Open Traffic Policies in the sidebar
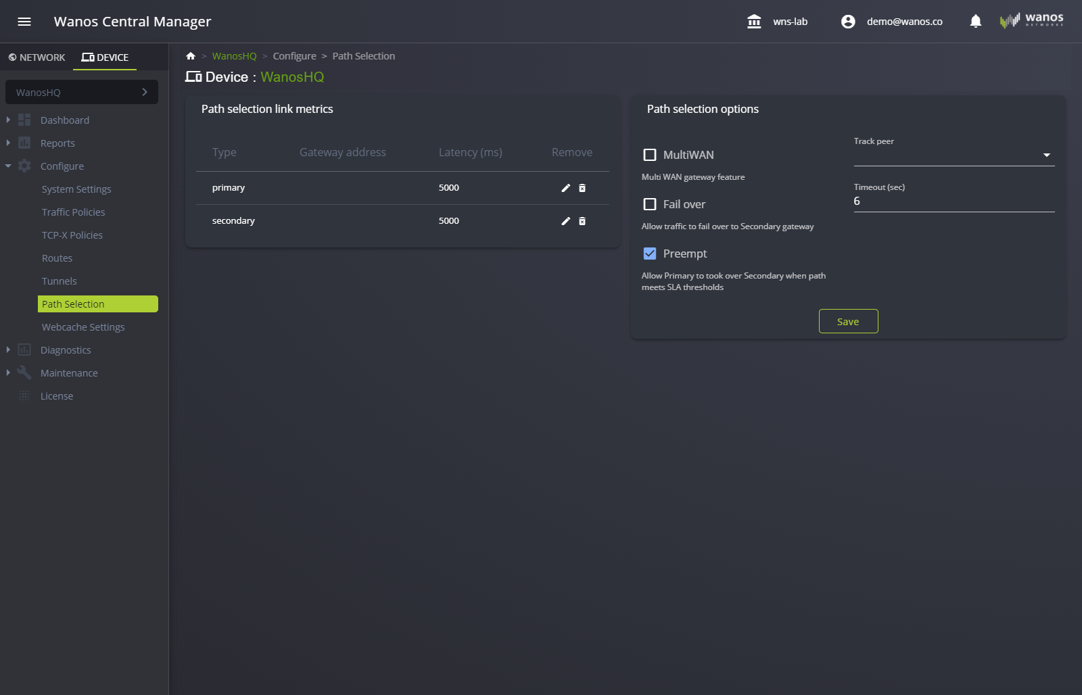Viewport: 1082px width, 695px height. pos(73,212)
